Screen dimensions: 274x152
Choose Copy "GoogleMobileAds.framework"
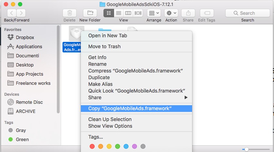click(136, 109)
